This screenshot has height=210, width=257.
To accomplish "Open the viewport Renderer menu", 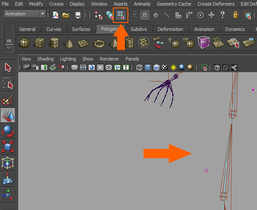I will point(109,59).
